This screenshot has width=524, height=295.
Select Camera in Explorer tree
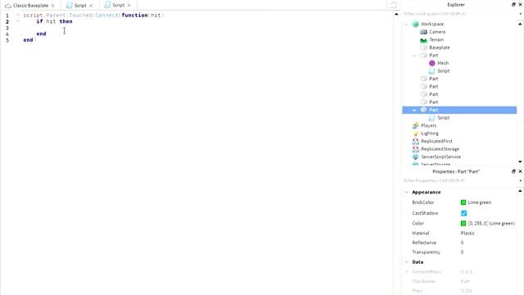click(437, 32)
